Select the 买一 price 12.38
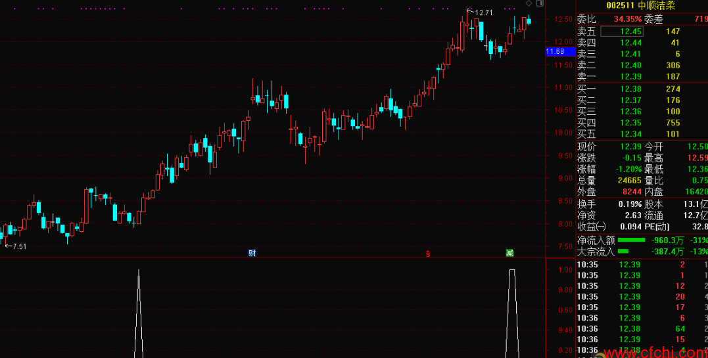 [x=631, y=89]
